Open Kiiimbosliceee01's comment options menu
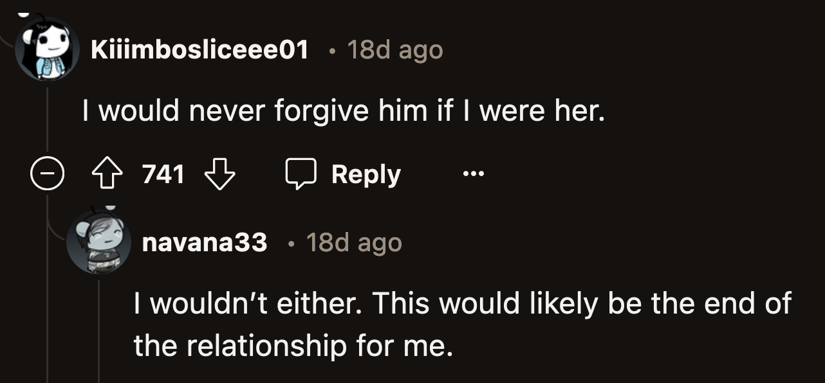 (x=474, y=174)
